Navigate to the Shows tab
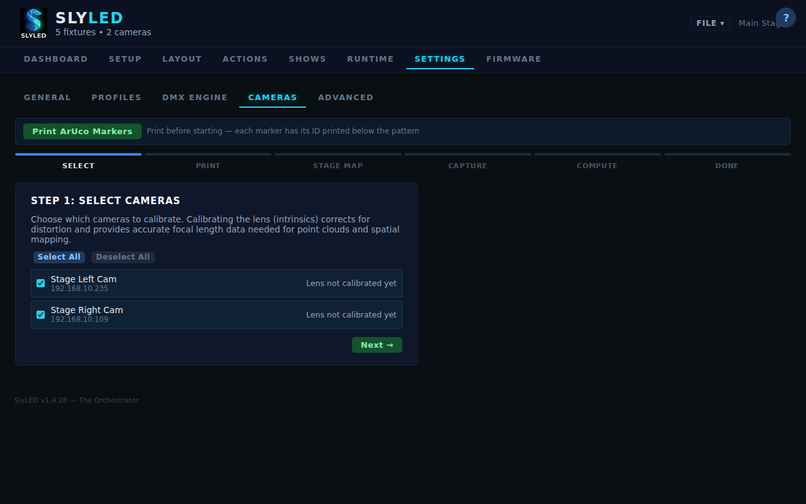806x504 pixels. point(307,59)
